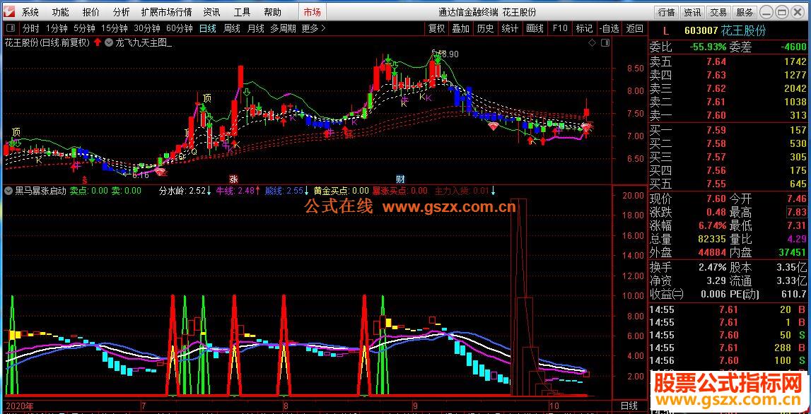Click the red up-arrow next to 花王股份 title
Viewport: 811px width, 414px height.
tap(98, 43)
